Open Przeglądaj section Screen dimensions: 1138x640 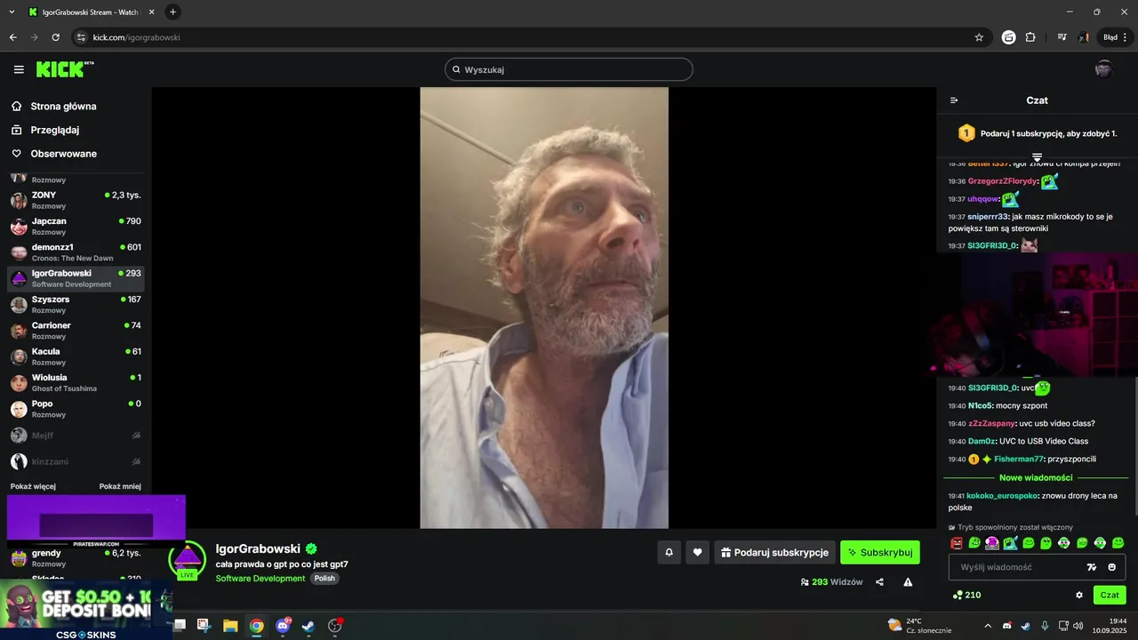(45, 130)
